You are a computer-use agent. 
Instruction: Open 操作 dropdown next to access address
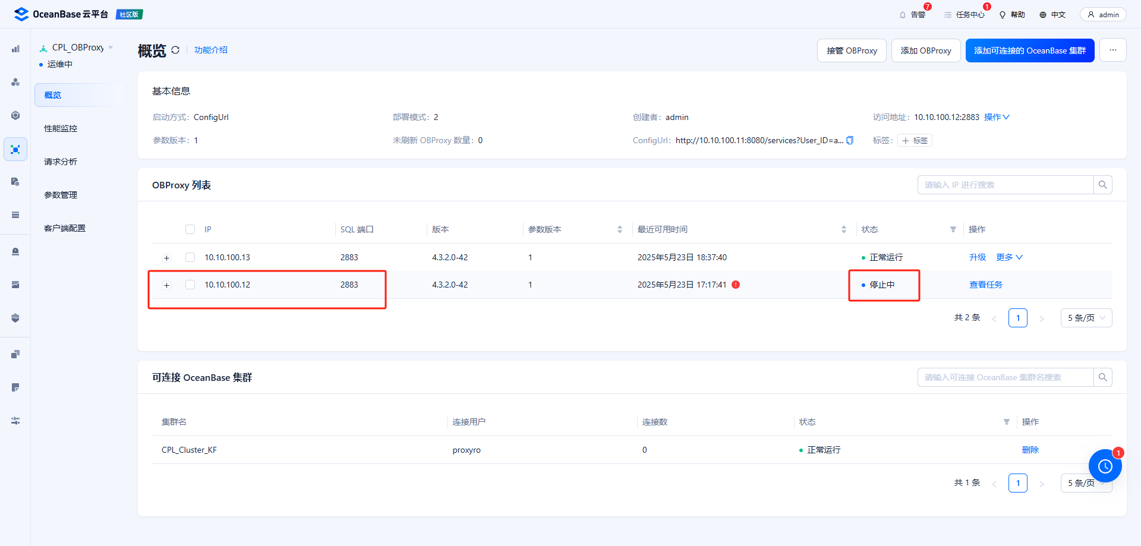pyautogui.click(x=997, y=117)
